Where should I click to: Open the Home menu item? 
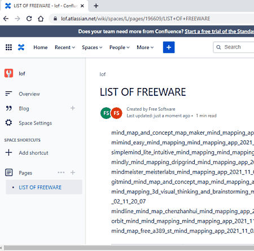coord(41,47)
